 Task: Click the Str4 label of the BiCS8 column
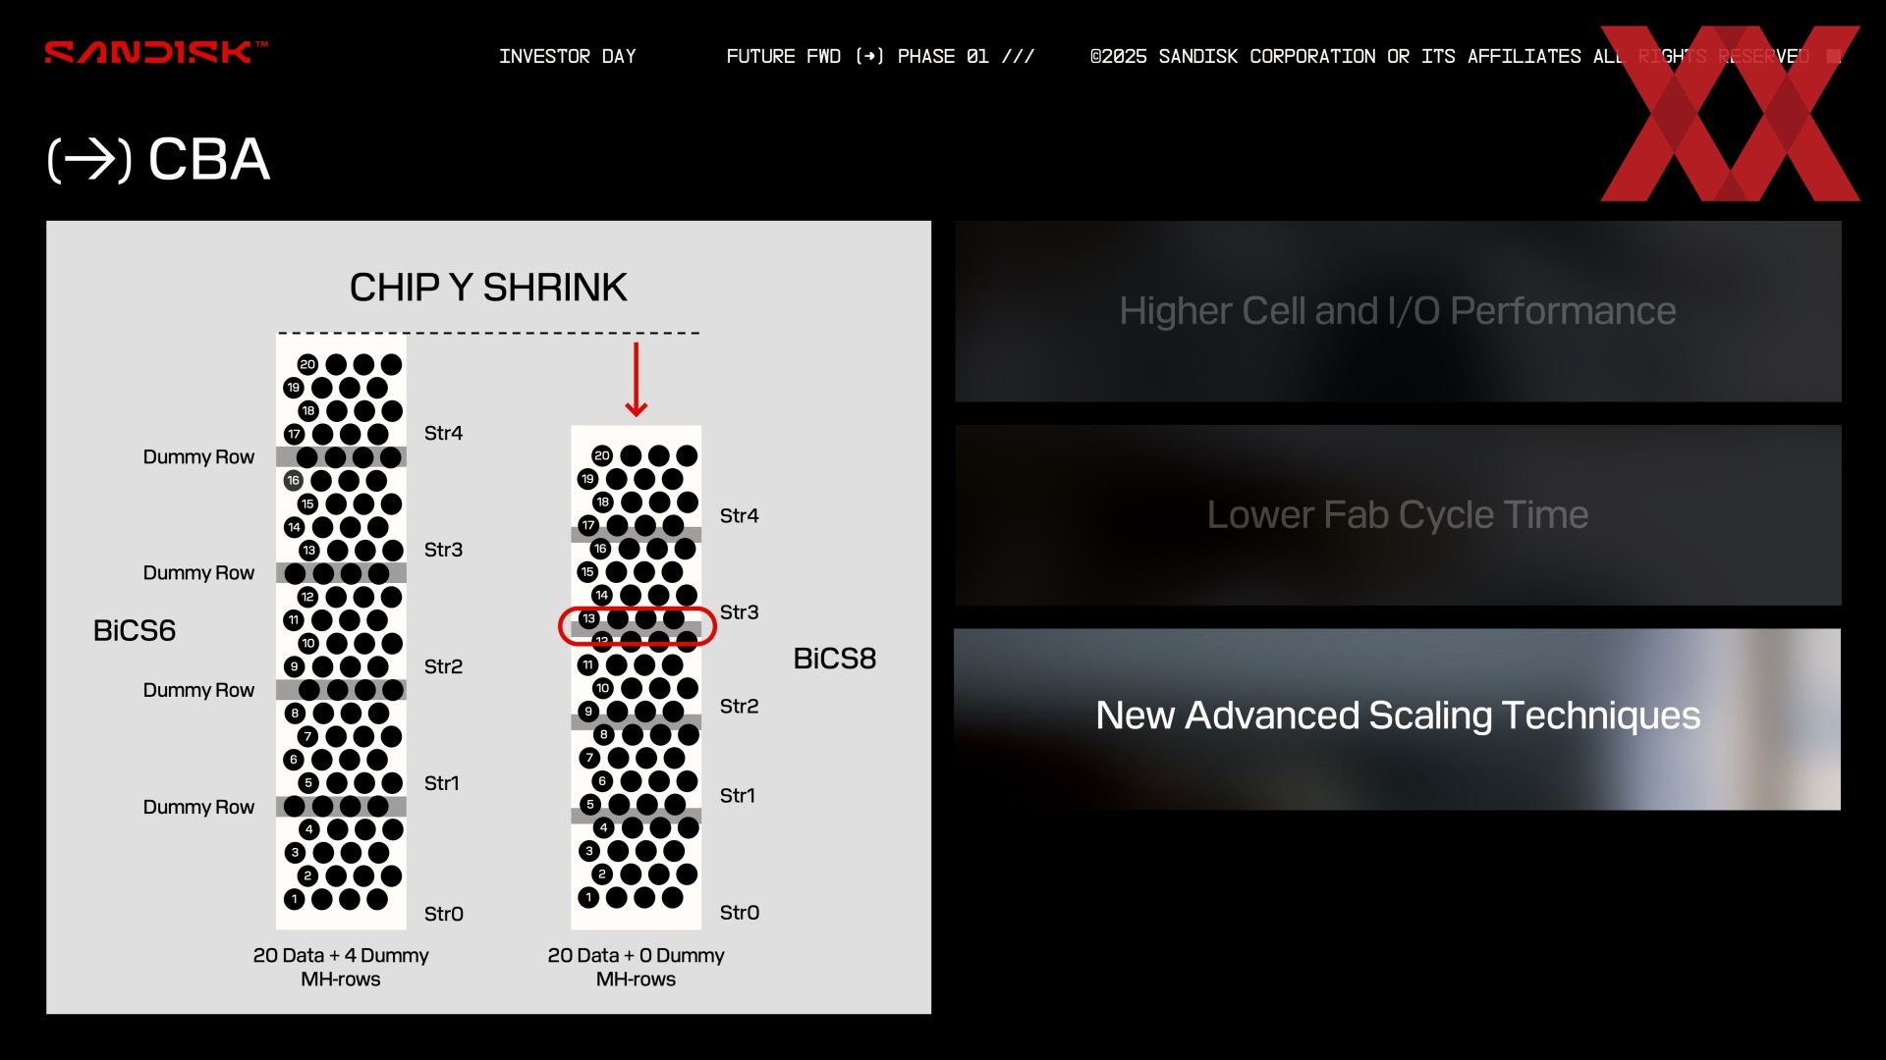(x=739, y=515)
